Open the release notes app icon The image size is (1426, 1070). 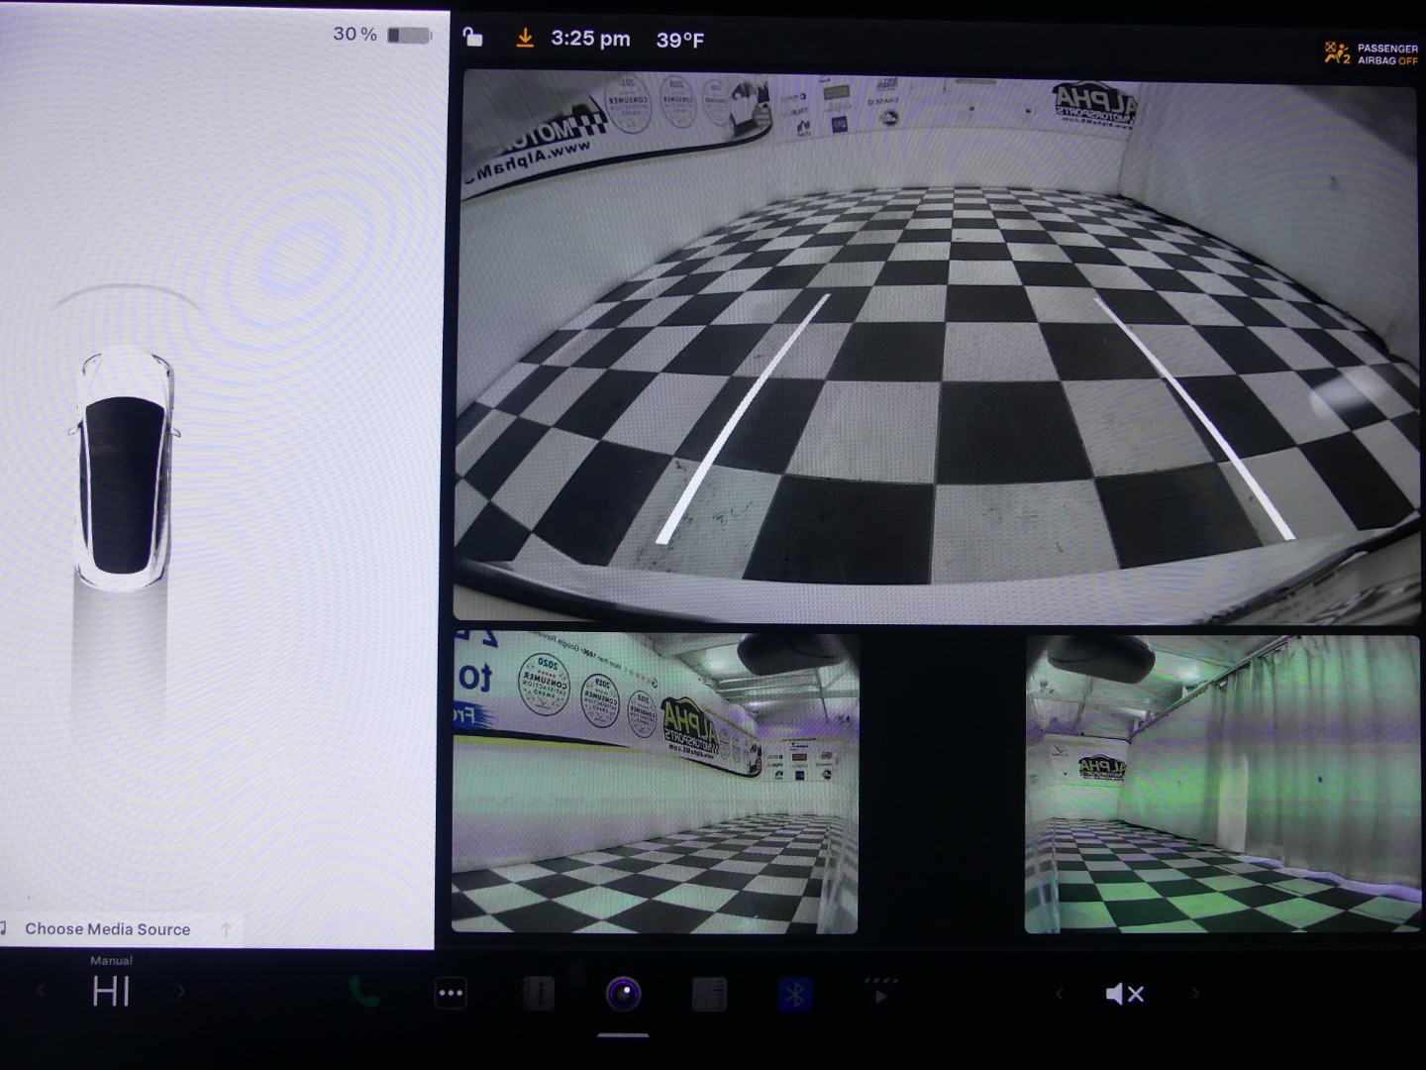point(709,994)
